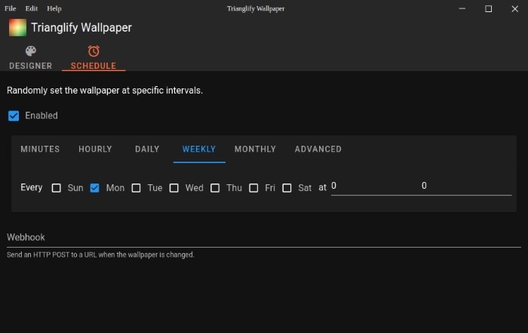The height and width of the screenshot is (333, 528).
Task: Open the ADVANCED interval tab
Action: (318, 149)
